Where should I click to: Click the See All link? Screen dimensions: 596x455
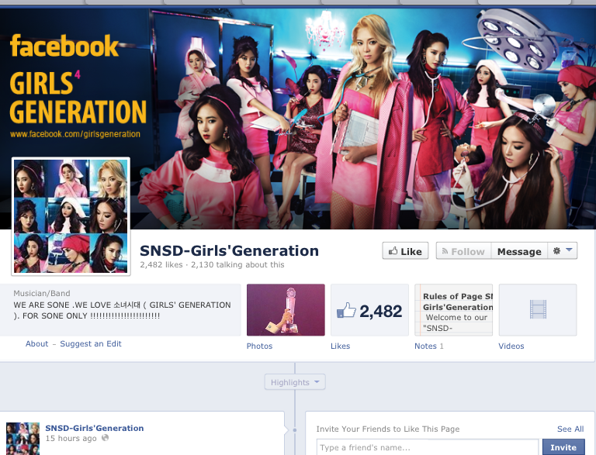pos(570,429)
